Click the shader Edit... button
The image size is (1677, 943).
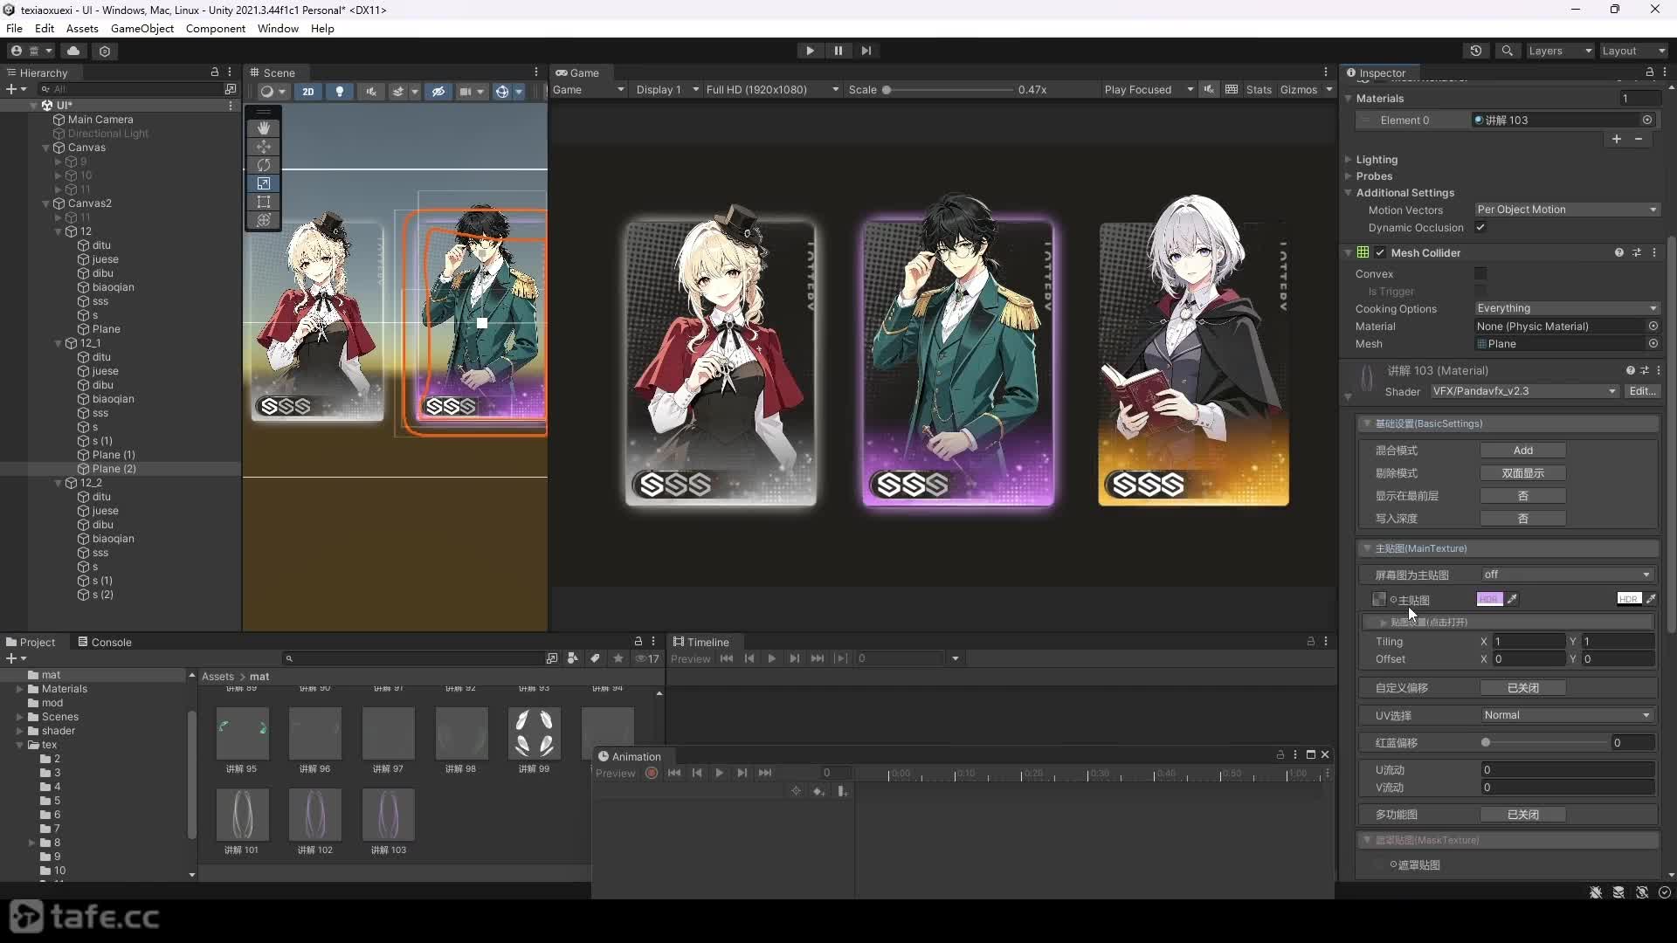click(x=1642, y=391)
